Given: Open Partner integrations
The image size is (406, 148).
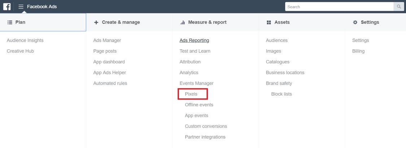Looking at the screenshot, I should click(x=205, y=137).
